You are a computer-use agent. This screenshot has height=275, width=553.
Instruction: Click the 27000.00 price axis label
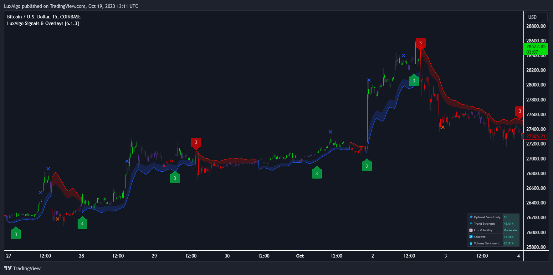[x=536, y=159]
